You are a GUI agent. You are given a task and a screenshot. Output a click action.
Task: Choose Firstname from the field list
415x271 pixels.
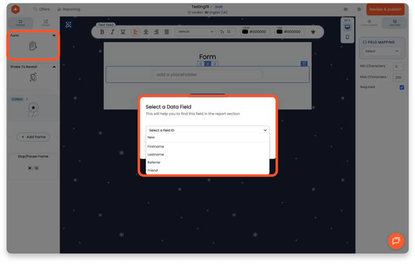156,147
